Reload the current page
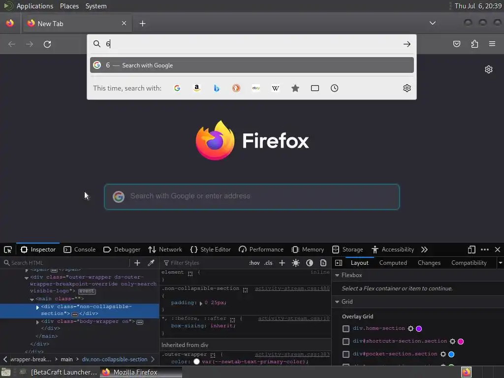This screenshot has height=378, width=504. click(x=47, y=44)
